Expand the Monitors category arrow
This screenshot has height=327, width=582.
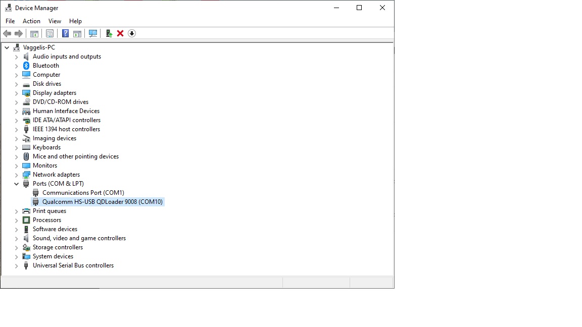16,166
